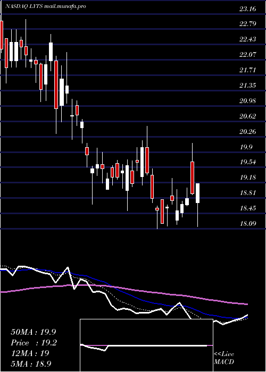Click the 22.79 price axis label
266x372 pixels.
(x=248, y=24)
